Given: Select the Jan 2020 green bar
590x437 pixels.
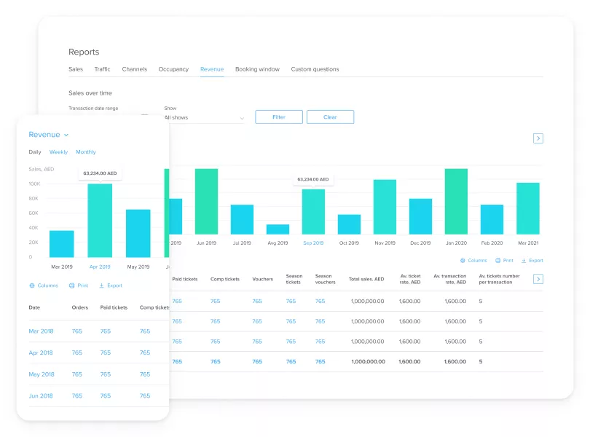Looking at the screenshot, I should coord(455,202).
